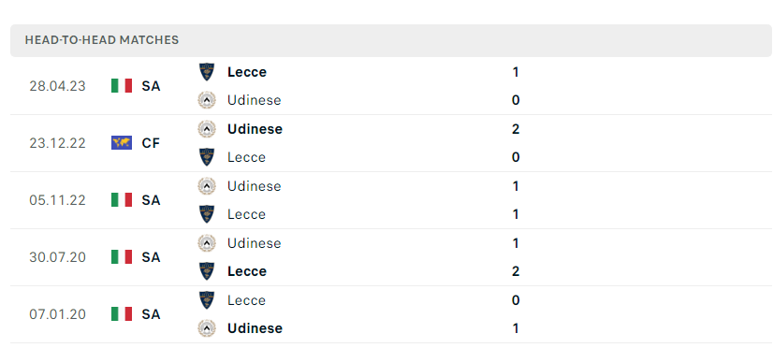Select bold Udinese name in 23.12.22 match
The width and height of the screenshot is (773, 348).
coord(255,129)
